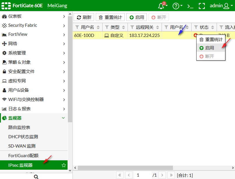Go to the next page arrow
235x179 pixels.
[162, 175]
